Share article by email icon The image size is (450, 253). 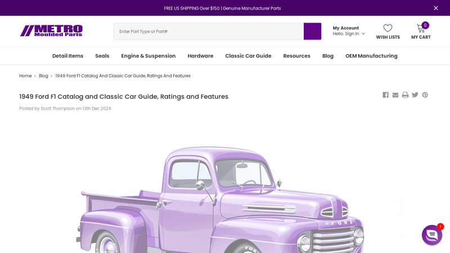395,95
